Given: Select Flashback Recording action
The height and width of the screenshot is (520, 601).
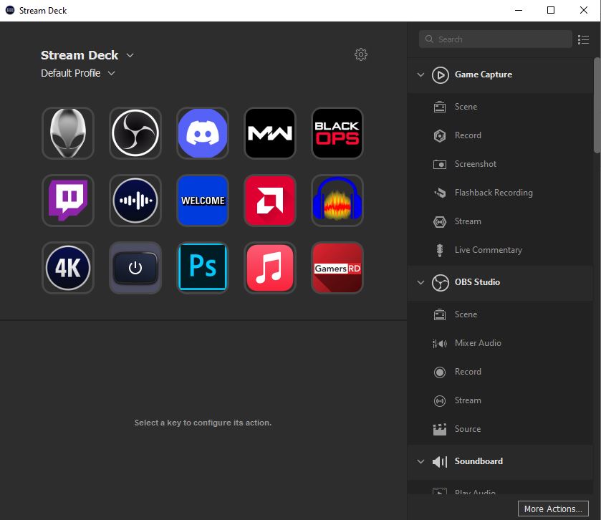Looking at the screenshot, I should [x=493, y=193].
